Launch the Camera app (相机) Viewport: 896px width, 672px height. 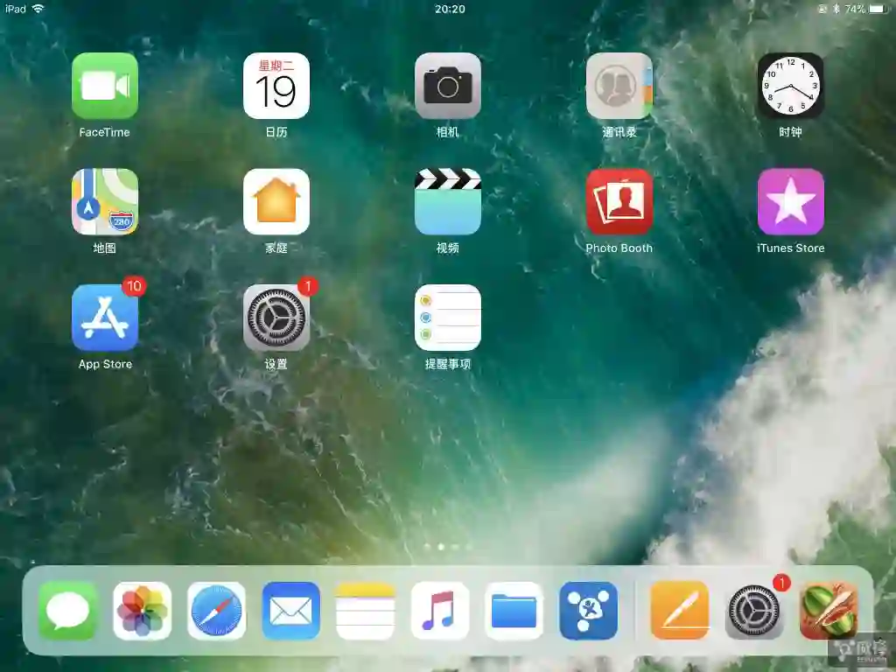448,86
